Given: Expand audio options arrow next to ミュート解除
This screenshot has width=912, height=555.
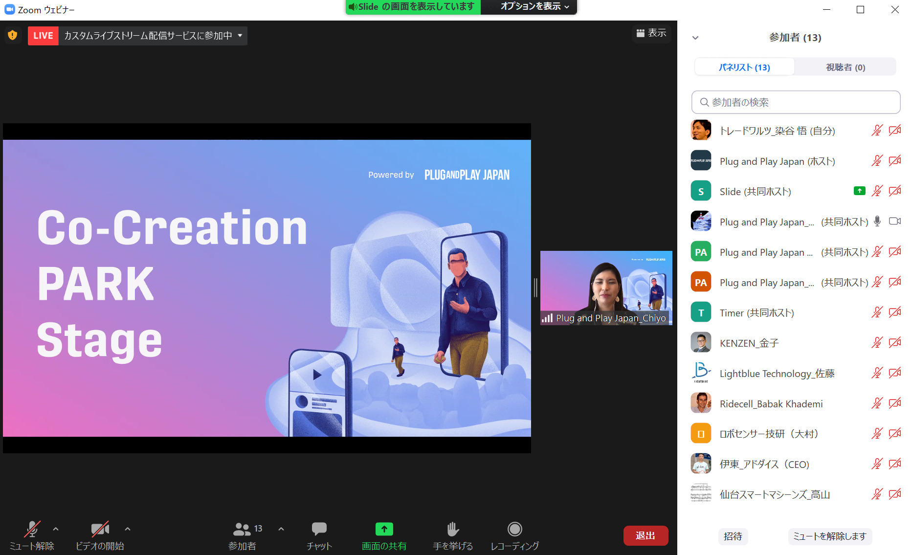Looking at the screenshot, I should [56, 529].
